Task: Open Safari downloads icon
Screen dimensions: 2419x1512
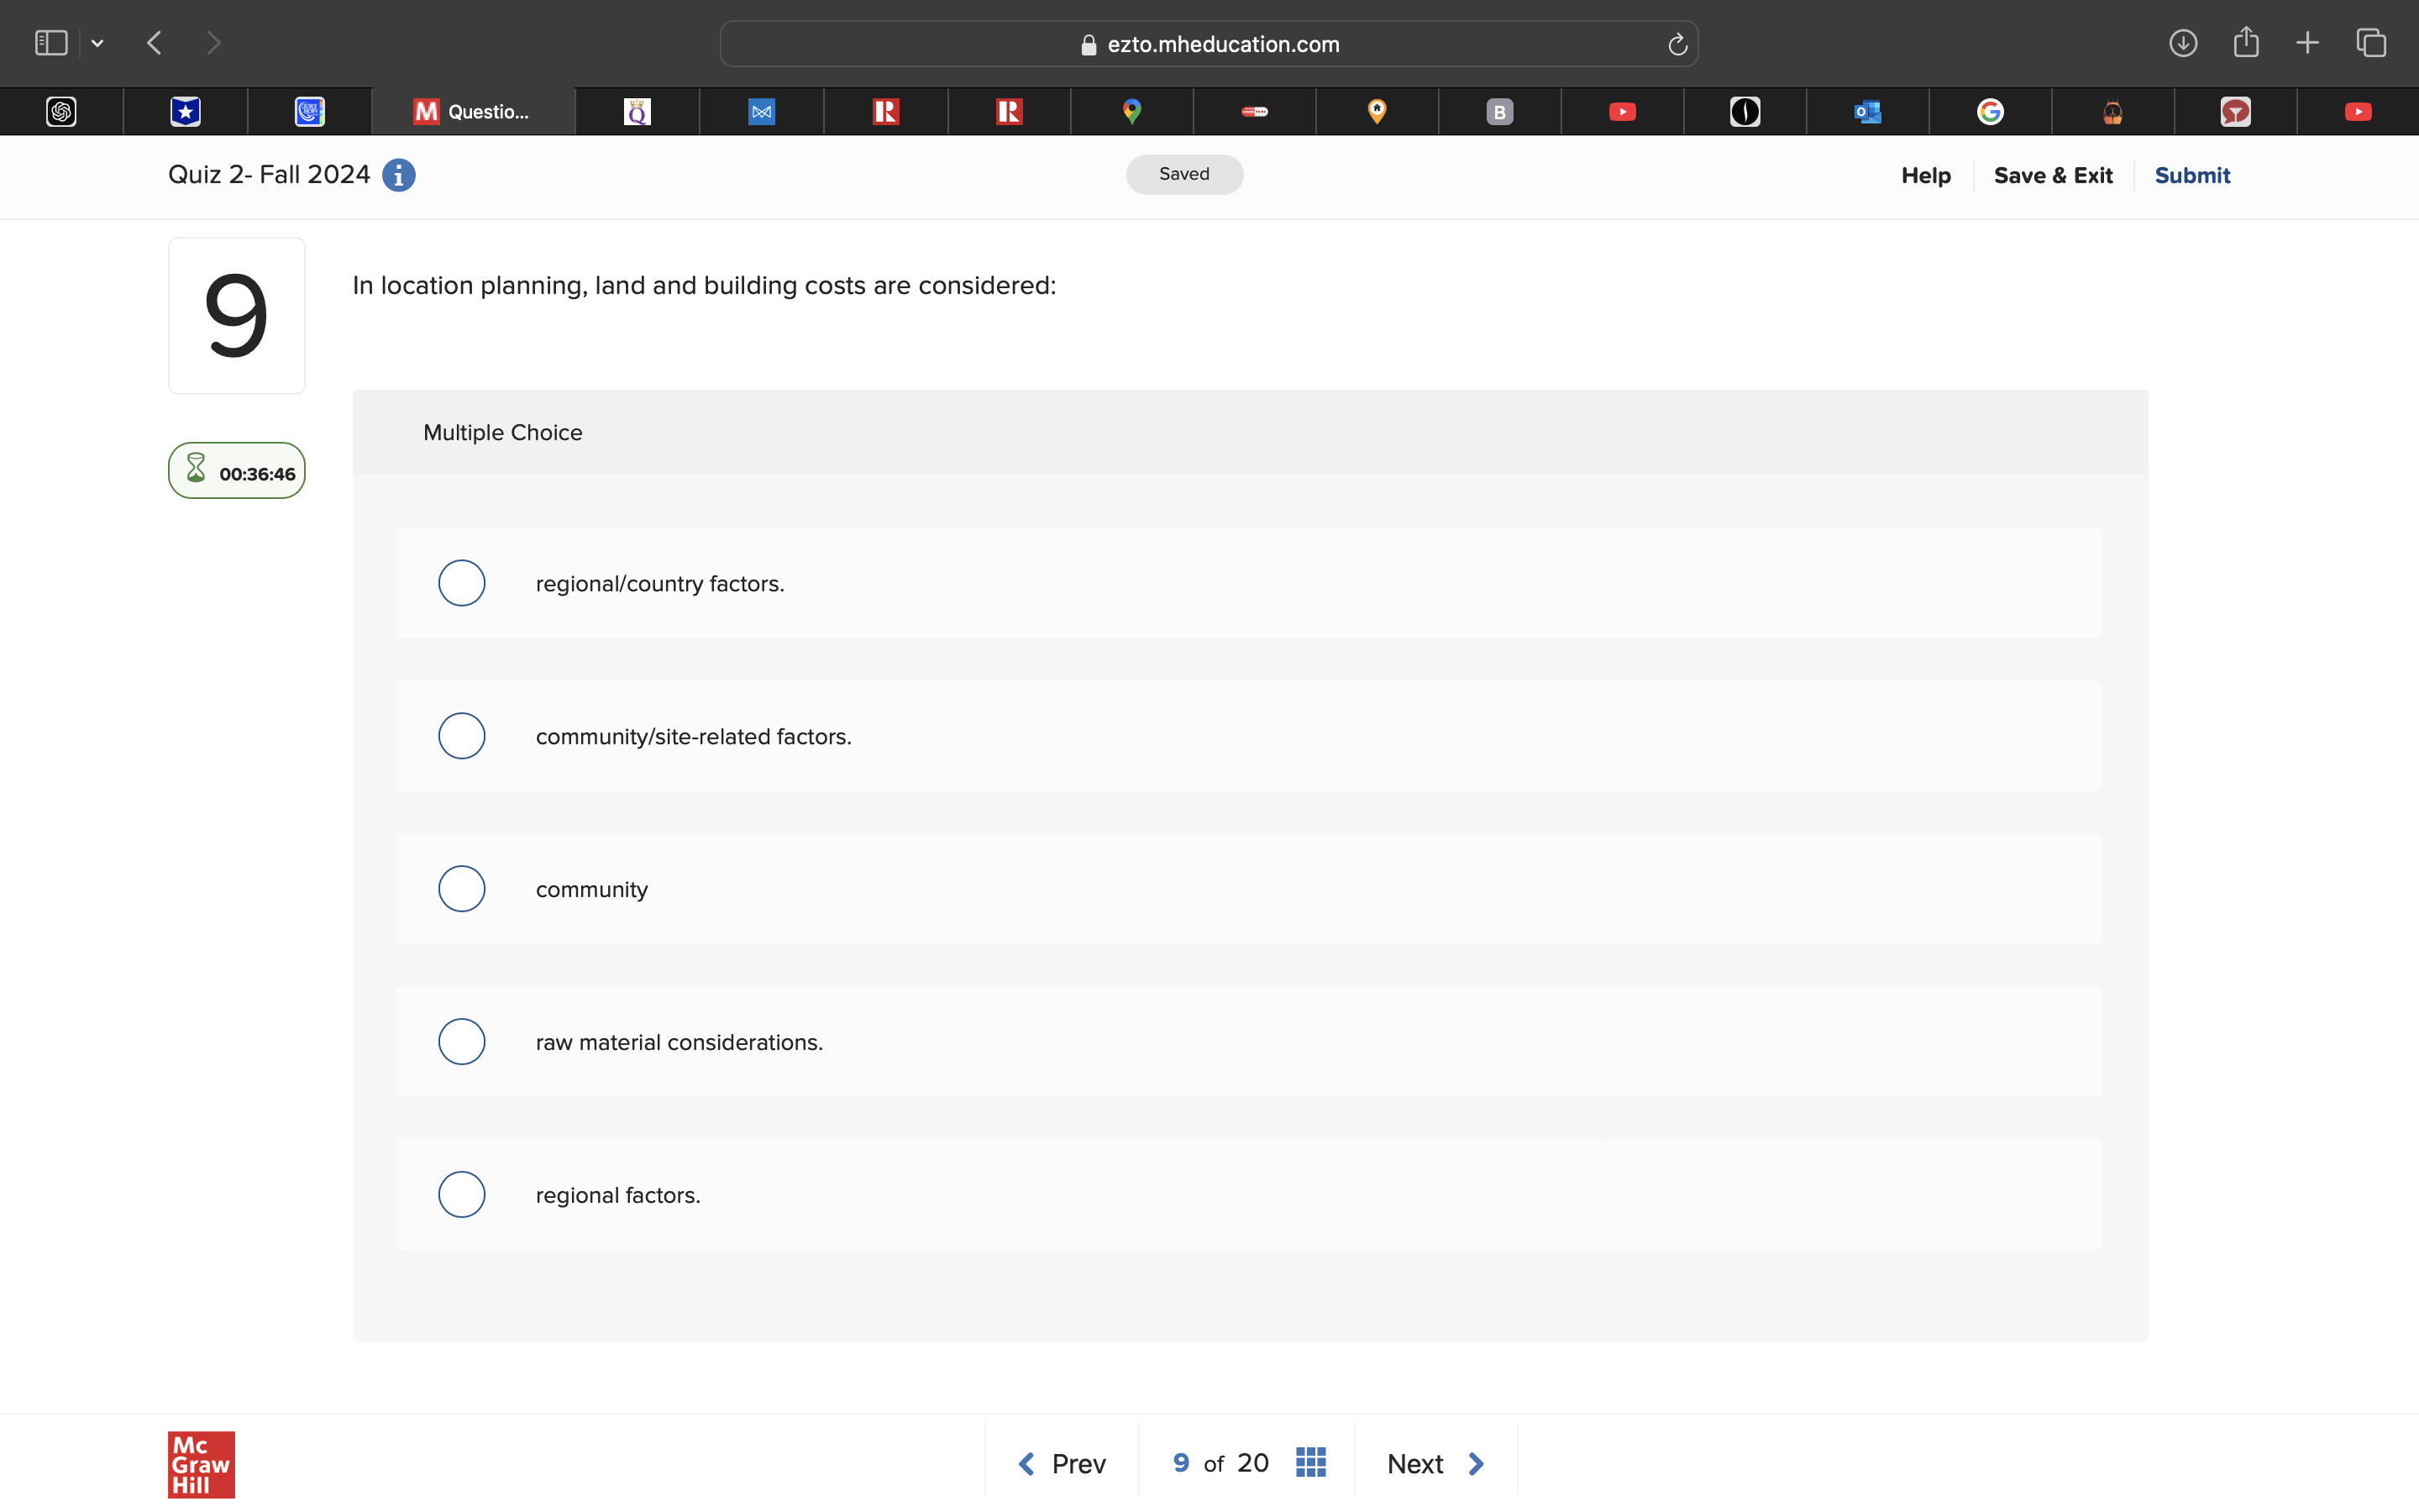Action: 2182,43
